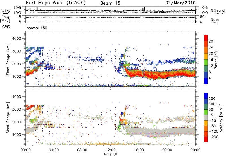Click the '20:00' time axis label
The height and width of the screenshot is (156, 226).
[167, 150]
